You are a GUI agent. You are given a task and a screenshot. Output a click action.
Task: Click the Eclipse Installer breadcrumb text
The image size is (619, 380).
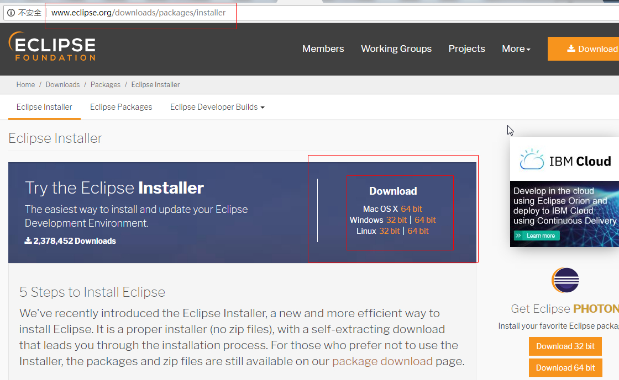(x=155, y=85)
